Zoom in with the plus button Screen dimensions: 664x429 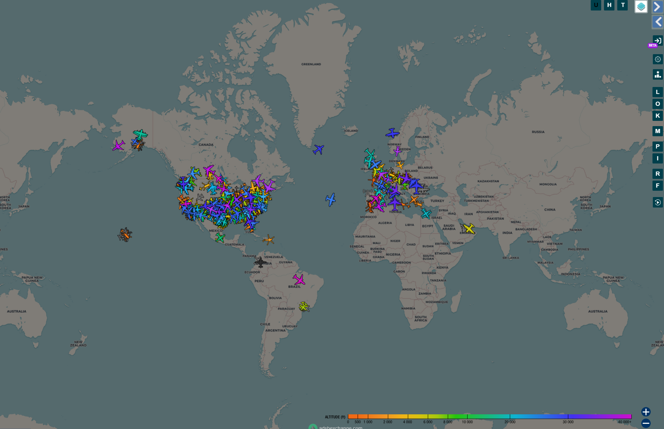(646, 412)
